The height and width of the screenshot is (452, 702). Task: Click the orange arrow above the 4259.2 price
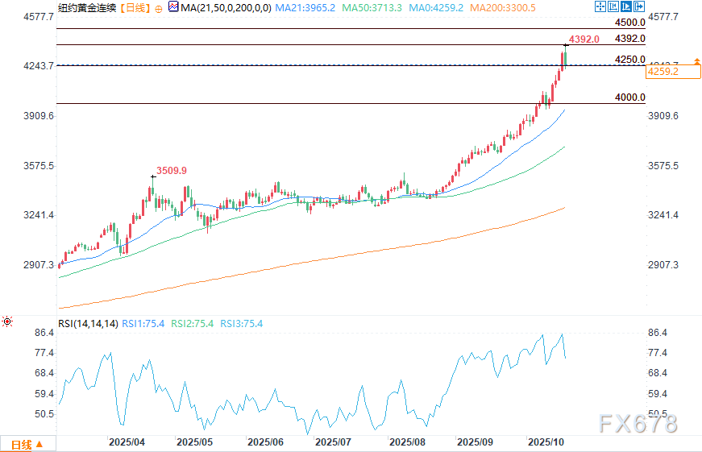[696, 62]
